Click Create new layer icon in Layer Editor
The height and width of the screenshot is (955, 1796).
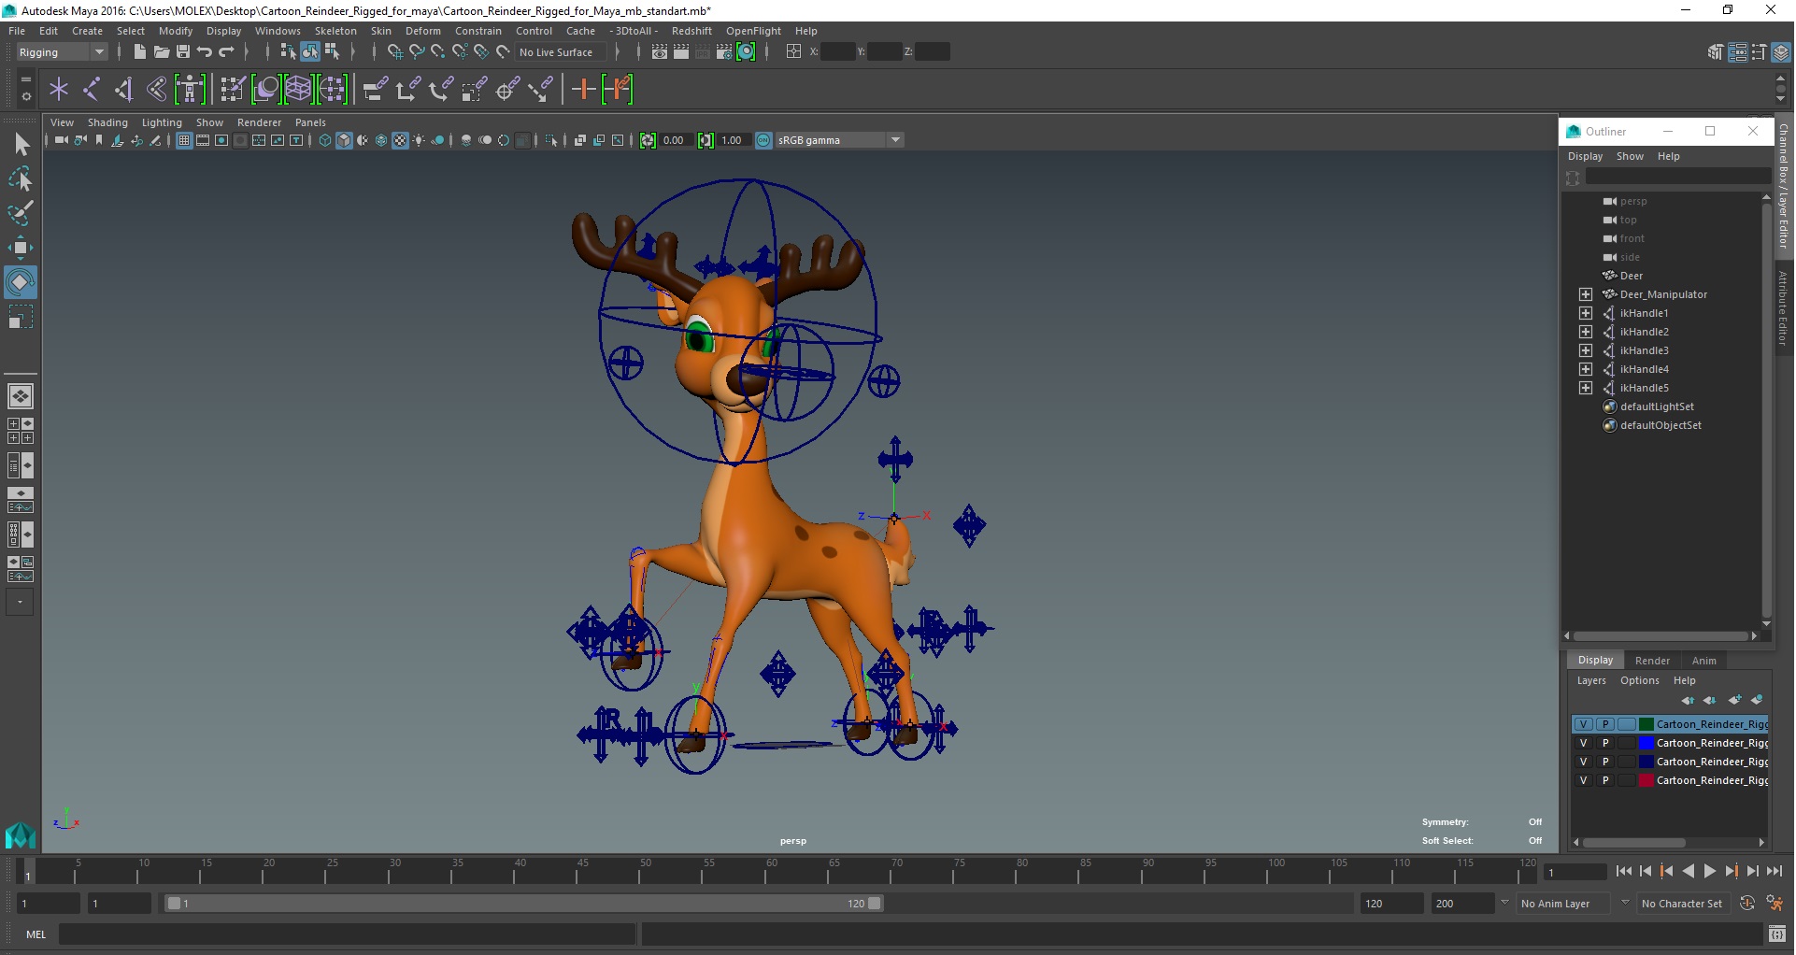click(x=1735, y=700)
